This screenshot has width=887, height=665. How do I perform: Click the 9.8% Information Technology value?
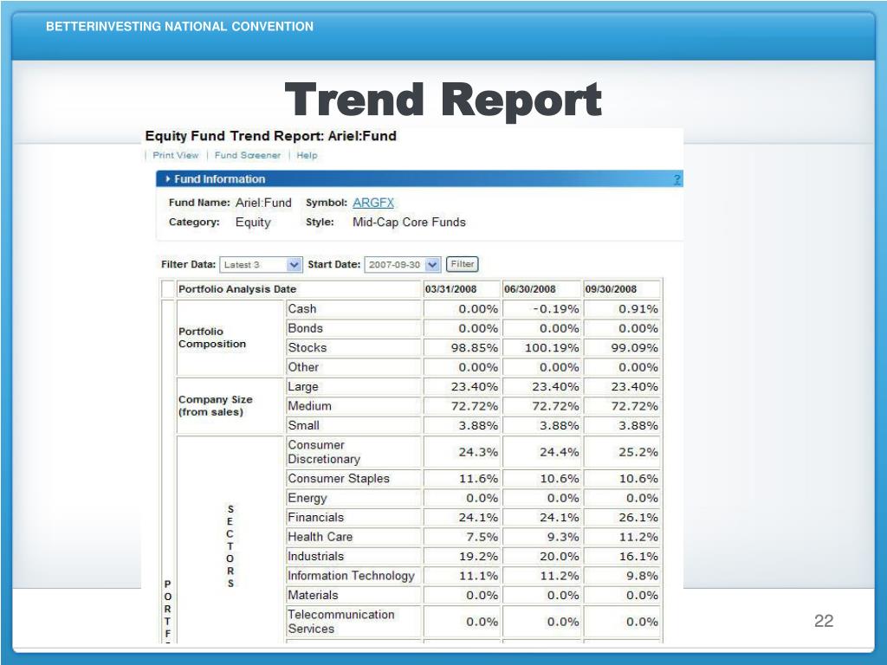[x=642, y=576]
